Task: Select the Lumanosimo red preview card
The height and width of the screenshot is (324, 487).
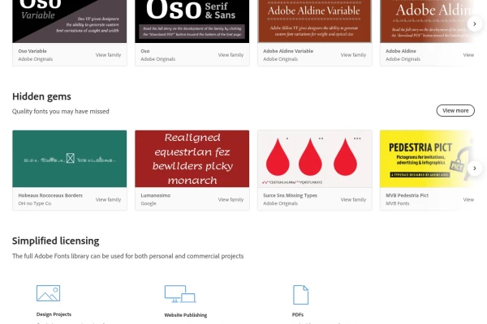Action: pyautogui.click(x=192, y=159)
